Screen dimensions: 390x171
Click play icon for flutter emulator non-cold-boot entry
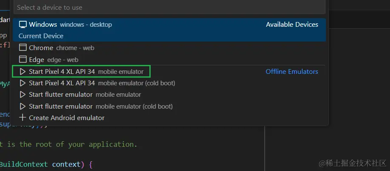pos(22,95)
